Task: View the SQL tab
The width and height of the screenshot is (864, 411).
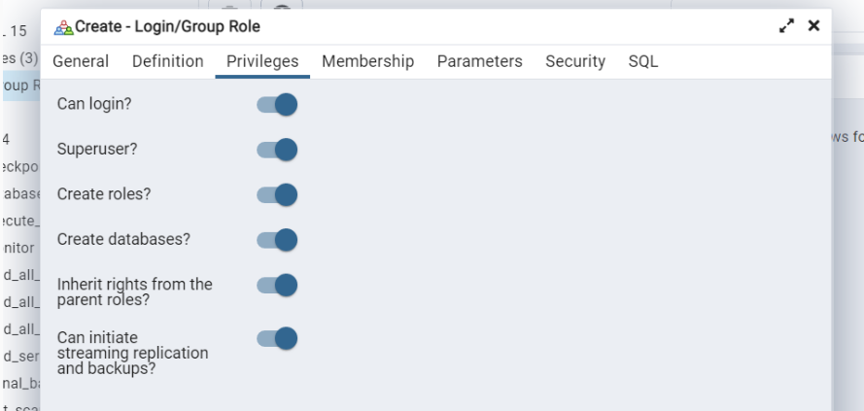Action: pos(643,61)
